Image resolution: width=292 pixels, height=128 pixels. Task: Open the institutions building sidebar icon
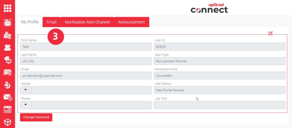(x=7, y=35)
